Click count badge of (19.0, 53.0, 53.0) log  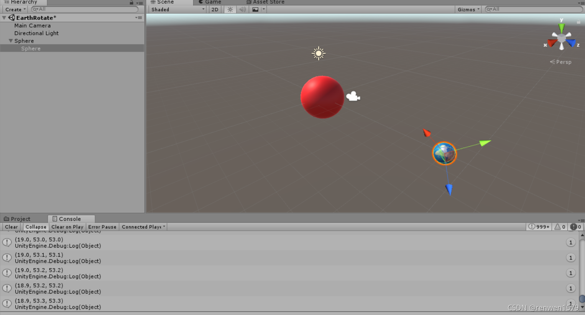click(570, 242)
